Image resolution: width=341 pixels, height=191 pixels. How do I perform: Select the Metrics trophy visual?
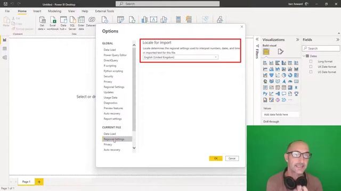point(296,94)
